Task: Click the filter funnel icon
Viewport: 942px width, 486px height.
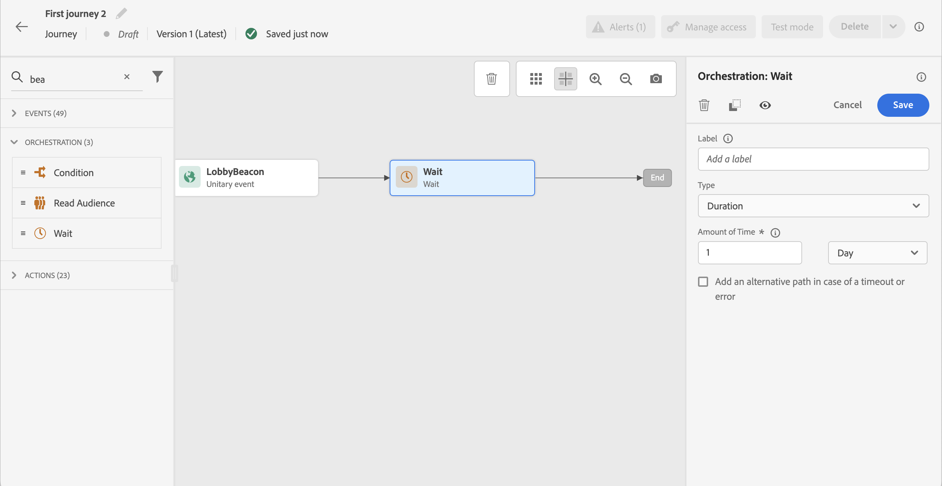Action: click(x=157, y=76)
